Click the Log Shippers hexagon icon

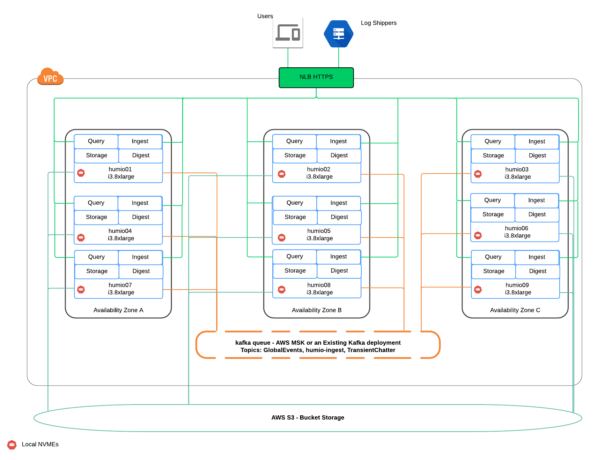pyautogui.click(x=339, y=34)
